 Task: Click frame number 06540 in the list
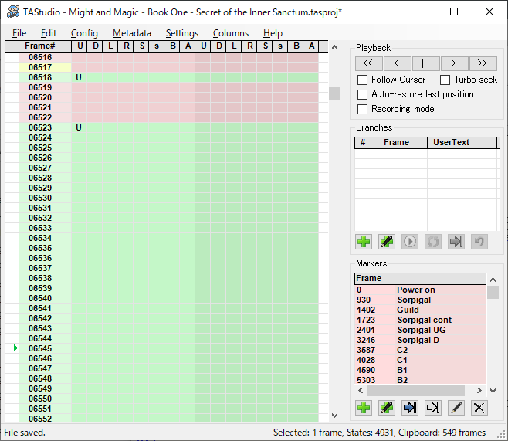(x=45, y=298)
